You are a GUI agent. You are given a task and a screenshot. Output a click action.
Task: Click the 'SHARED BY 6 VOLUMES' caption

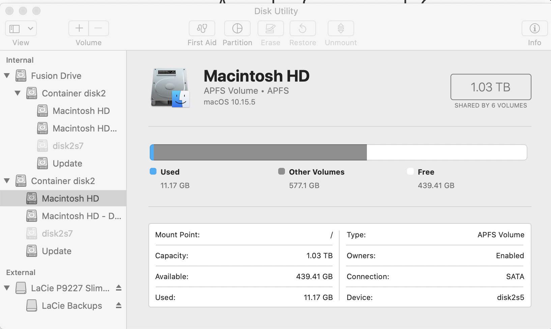click(x=491, y=106)
